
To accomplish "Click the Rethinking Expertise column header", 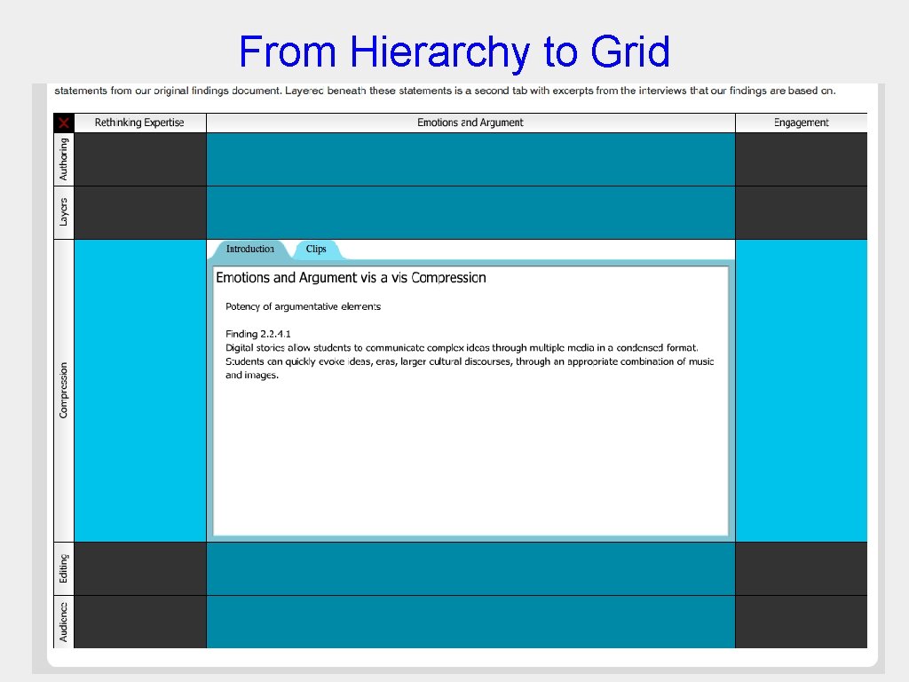I will pos(140,123).
